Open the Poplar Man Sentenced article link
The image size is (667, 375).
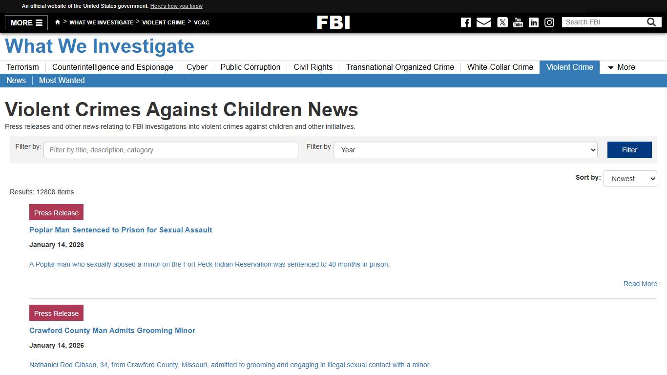[x=121, y=229]
